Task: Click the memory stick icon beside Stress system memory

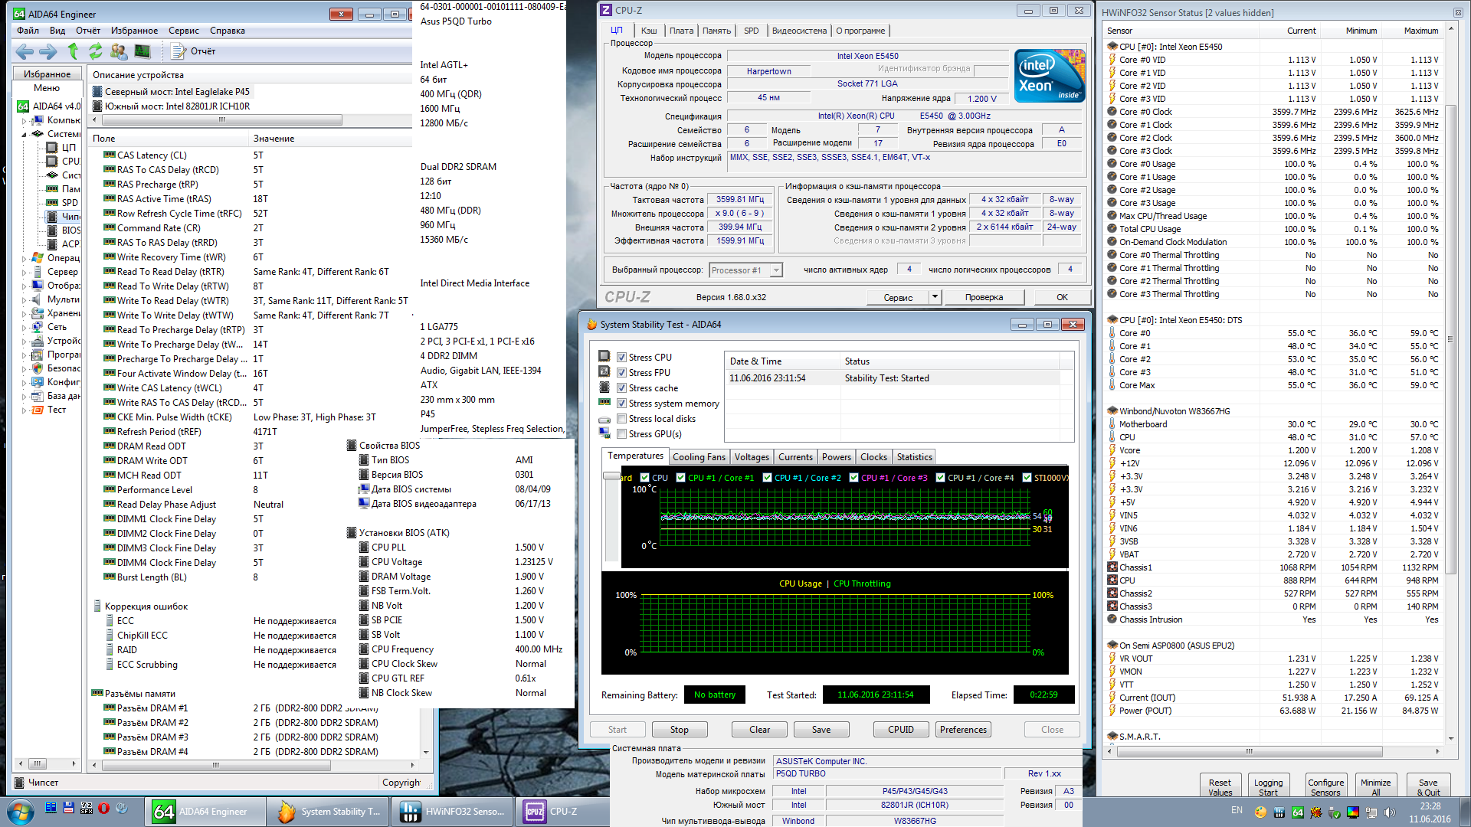Action: click(604, 403)
